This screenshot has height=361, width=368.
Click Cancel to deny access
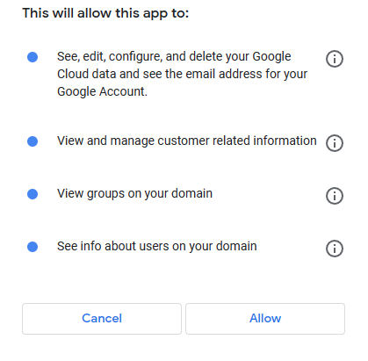tap(102, 319)
